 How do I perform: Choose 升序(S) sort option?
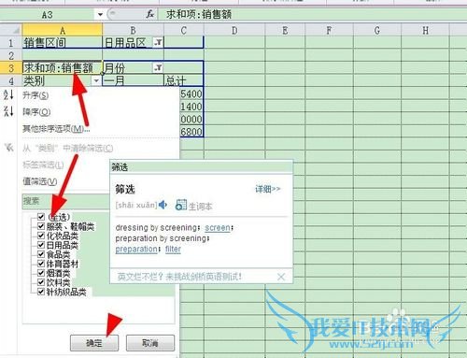[x=35, y=95]
